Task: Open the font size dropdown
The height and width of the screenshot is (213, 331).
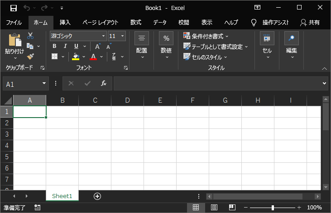Action: coord(122,36)
